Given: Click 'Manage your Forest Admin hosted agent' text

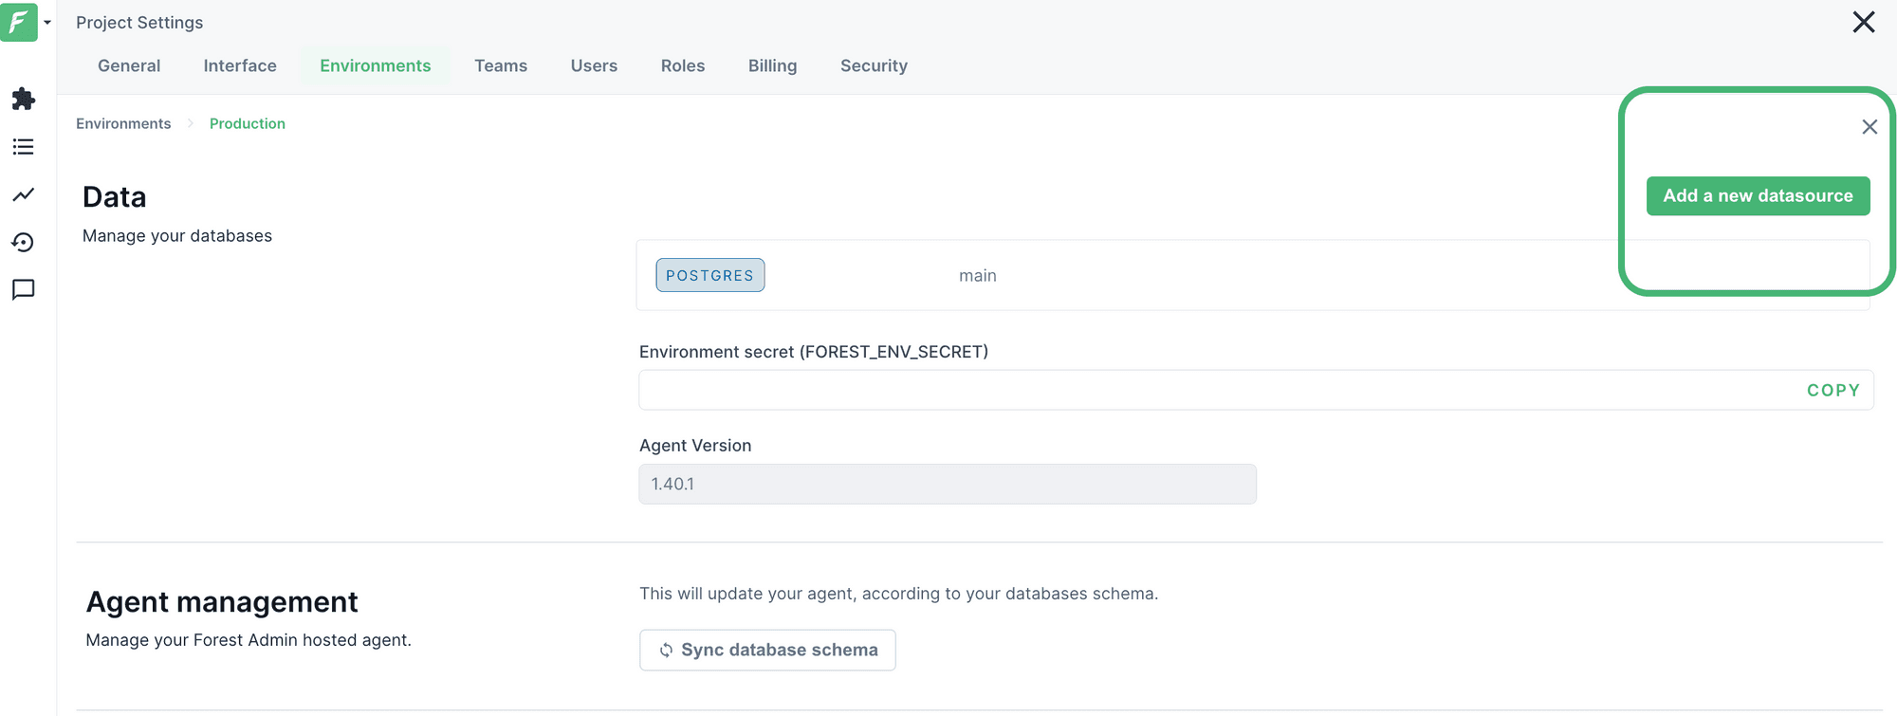Looking at the screenshot, I should click(x=249, y=639).
